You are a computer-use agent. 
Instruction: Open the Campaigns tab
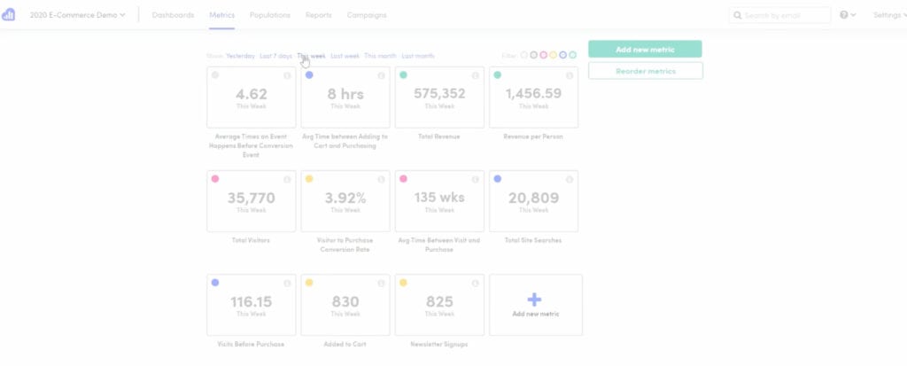click(367, 15)
